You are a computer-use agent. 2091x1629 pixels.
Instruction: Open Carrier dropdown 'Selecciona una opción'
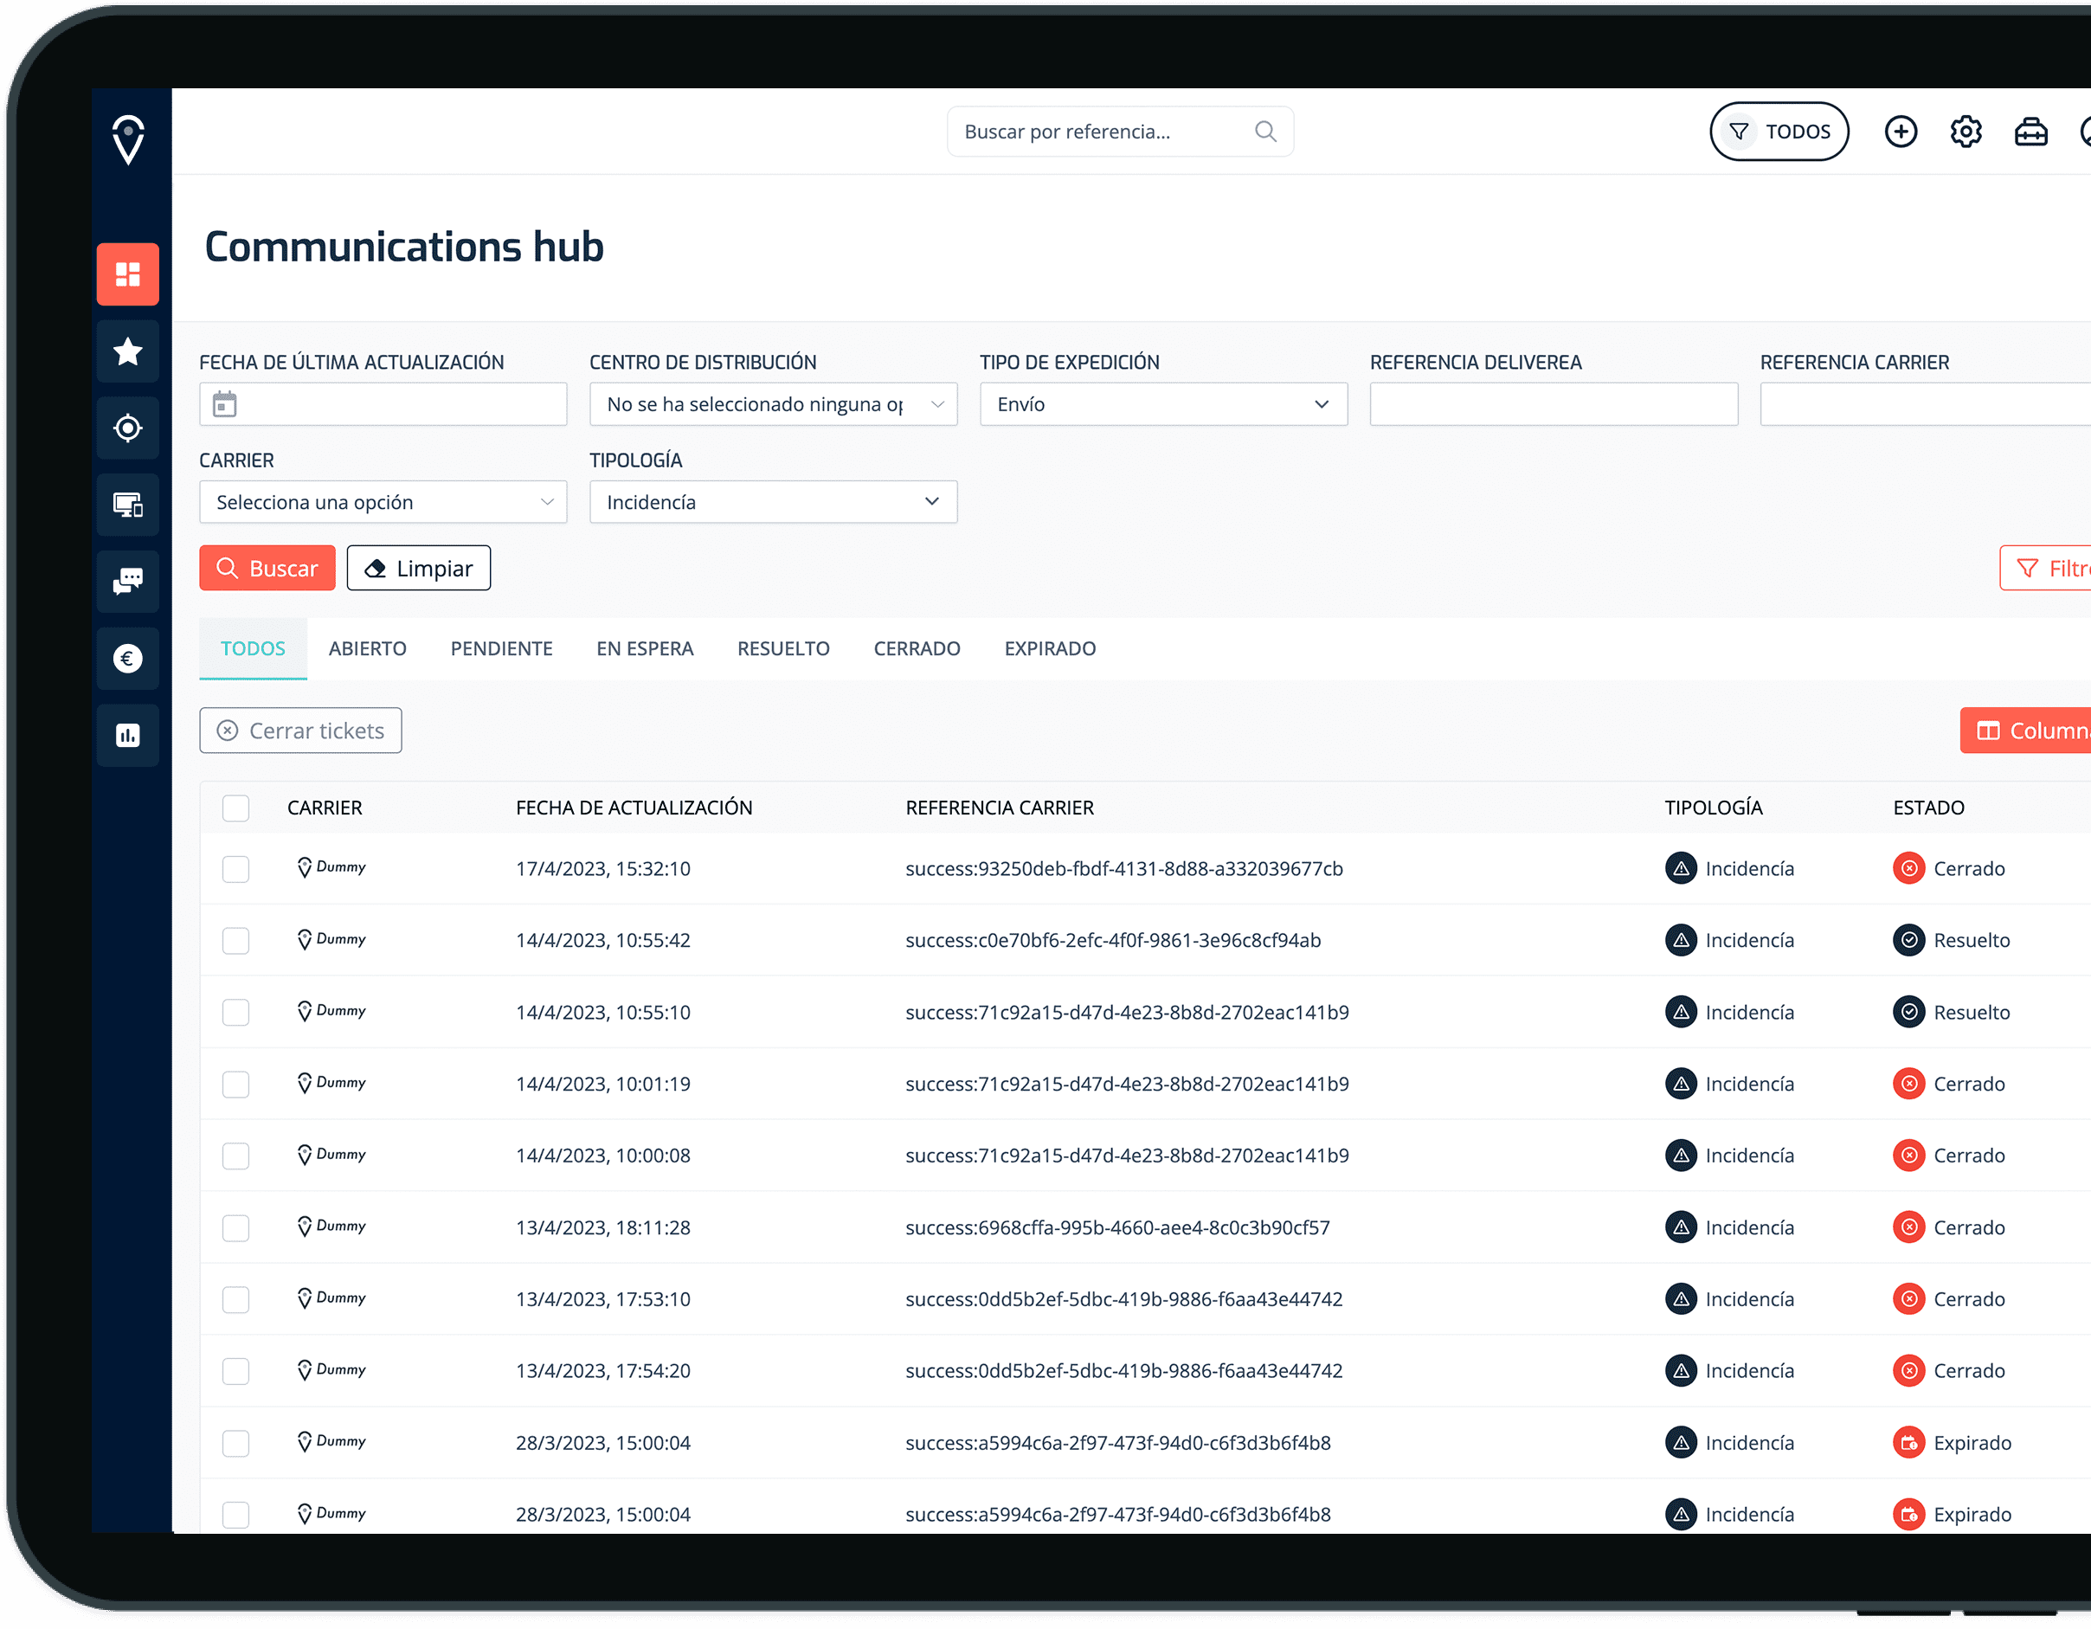383,502
